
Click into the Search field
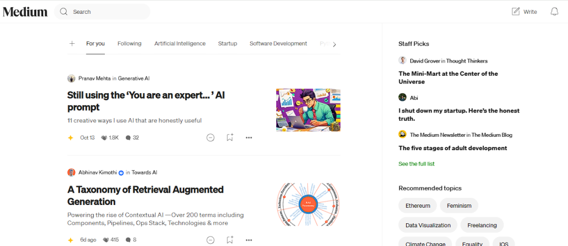tap(102, 12)
